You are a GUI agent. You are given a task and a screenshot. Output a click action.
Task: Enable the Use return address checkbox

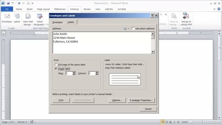pyautogui.click(x=133, y=28)
